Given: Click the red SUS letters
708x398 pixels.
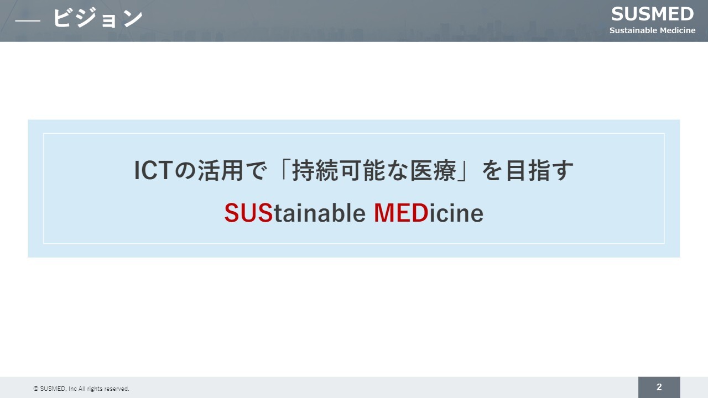Looking at the screenshot, I should coord(248,213).
